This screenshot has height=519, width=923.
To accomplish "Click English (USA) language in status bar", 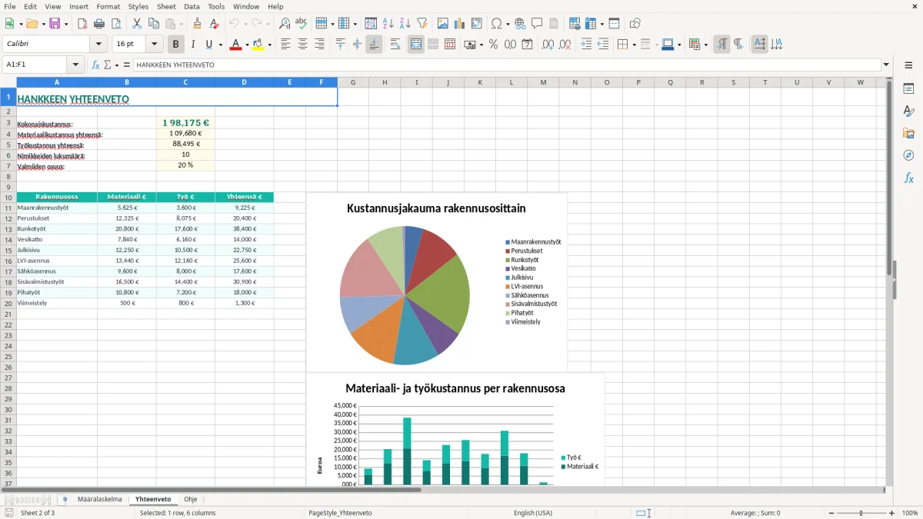I will point(533,513).
